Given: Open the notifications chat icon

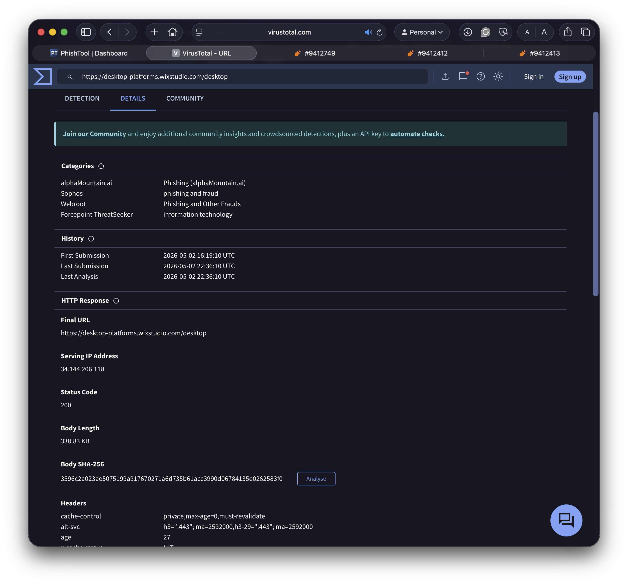Looking at the screenshot, I should [463, 76].
